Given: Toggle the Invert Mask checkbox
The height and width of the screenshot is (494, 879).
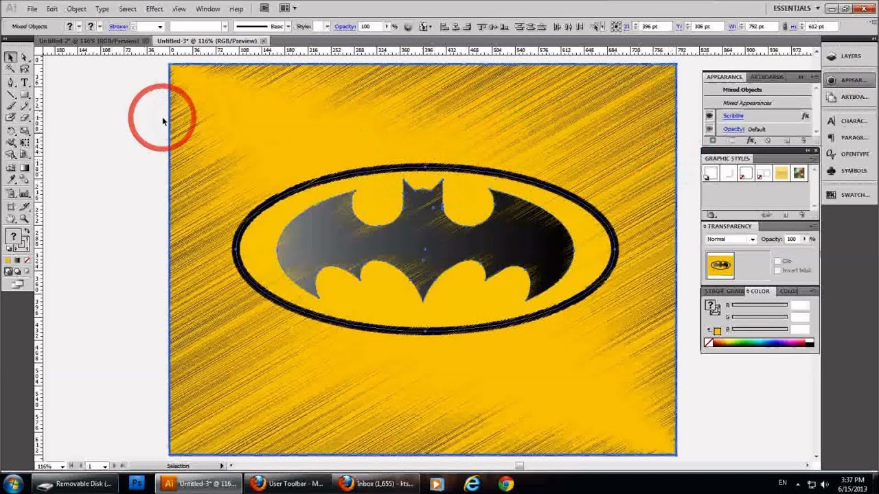Looking at the screenshot, I should click(x=777, y=270).
